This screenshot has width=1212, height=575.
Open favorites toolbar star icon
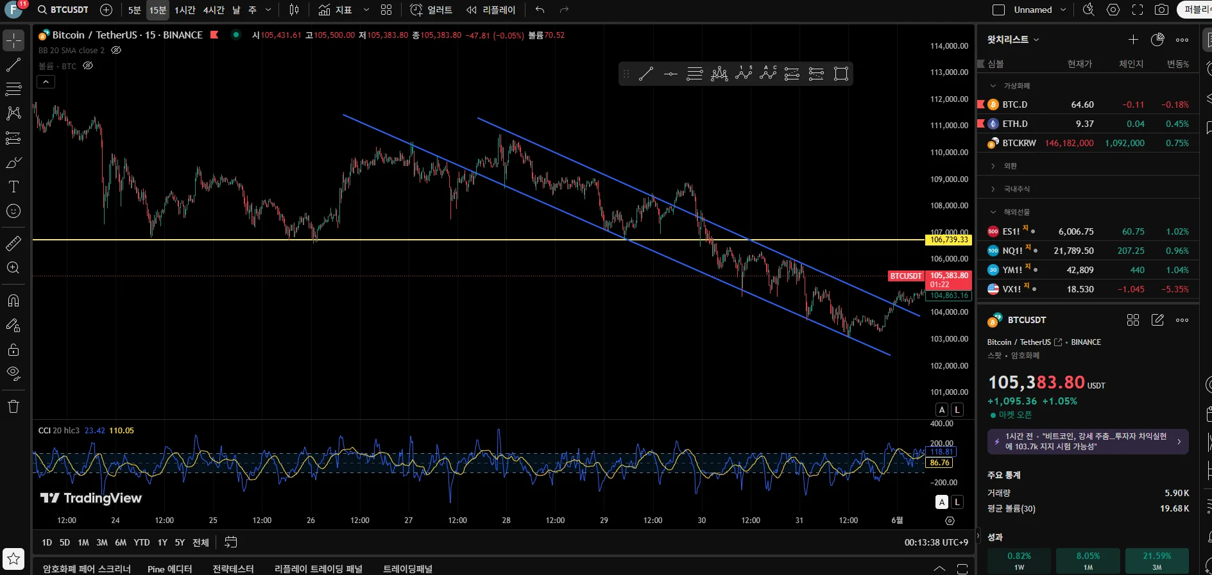pos(13,559)
